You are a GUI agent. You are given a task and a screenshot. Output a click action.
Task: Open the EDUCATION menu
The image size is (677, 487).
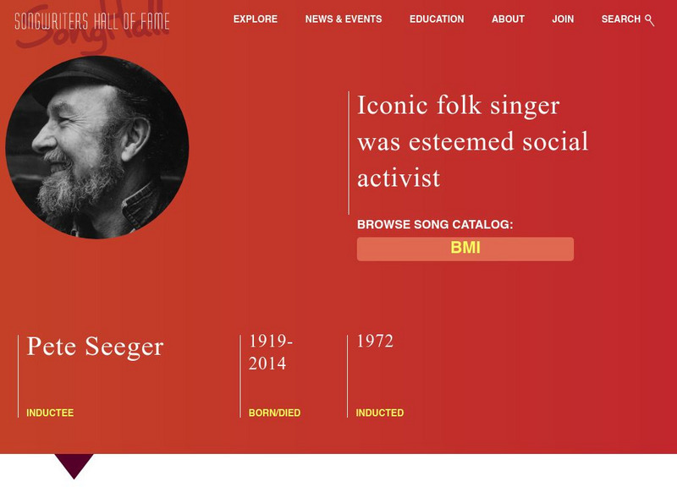[436, 19]
